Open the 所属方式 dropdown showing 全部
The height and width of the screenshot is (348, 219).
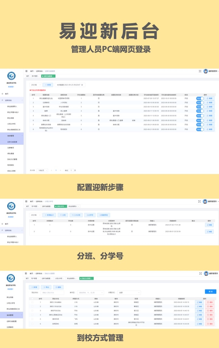click(129, 293)
